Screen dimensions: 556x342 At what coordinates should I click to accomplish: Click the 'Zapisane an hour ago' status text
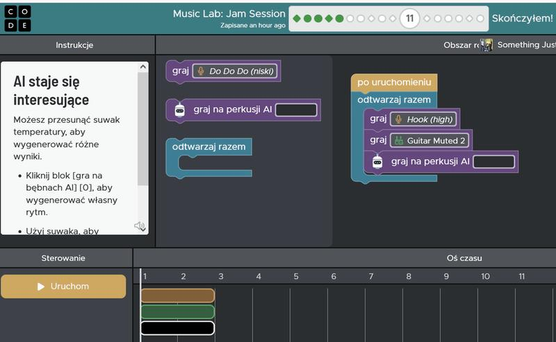tap(253, 26)
